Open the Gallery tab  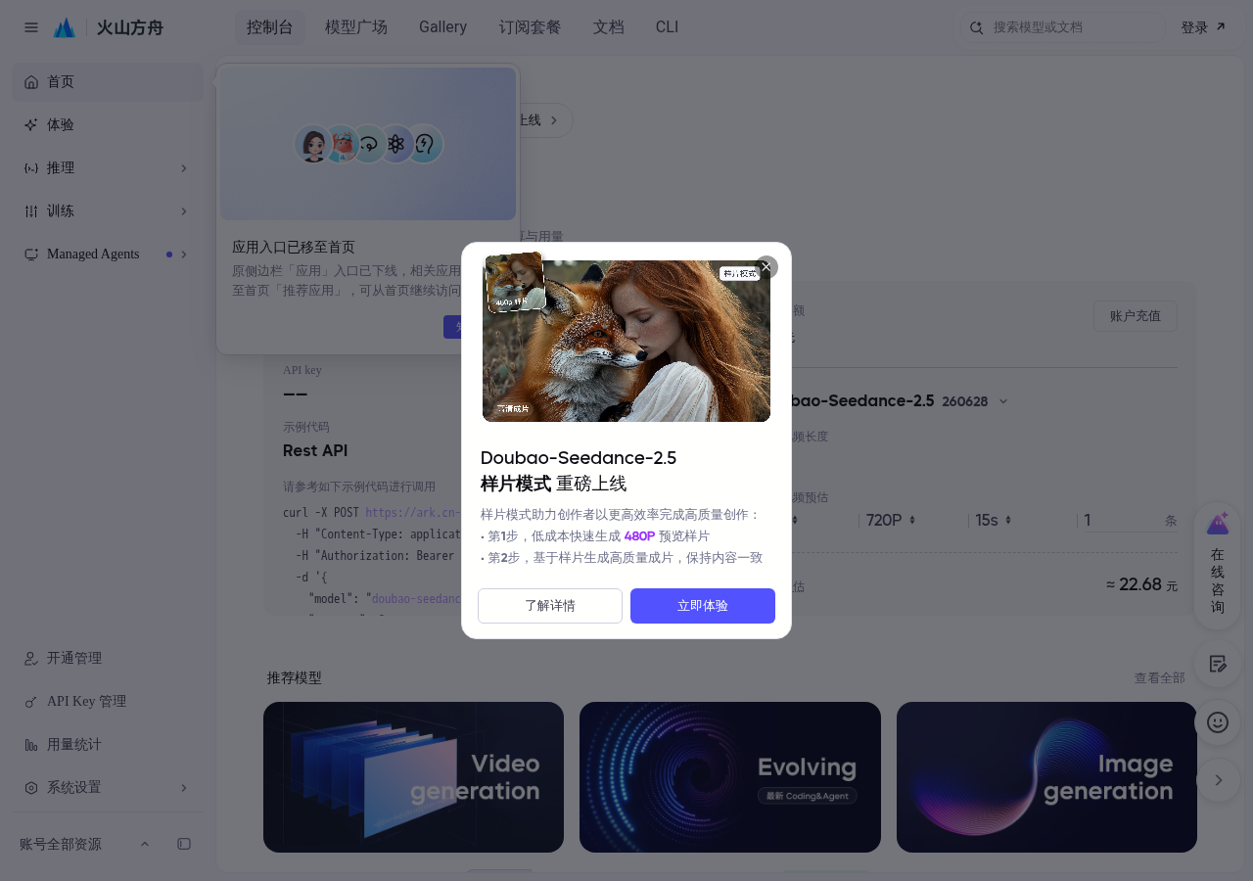(x=442, y=27)
